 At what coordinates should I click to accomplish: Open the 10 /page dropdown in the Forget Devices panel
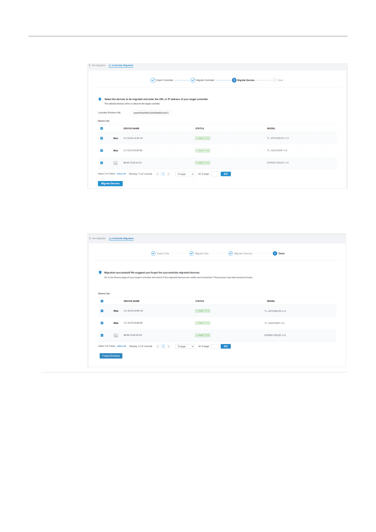185,347
